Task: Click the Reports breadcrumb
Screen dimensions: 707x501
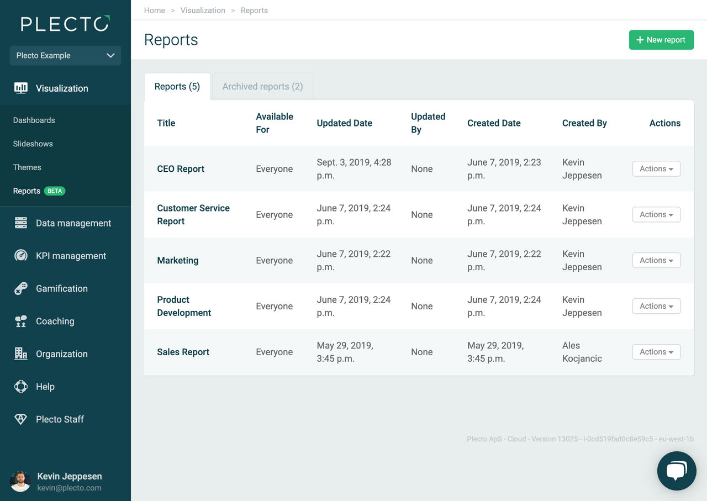Action: tap(254, 10)
